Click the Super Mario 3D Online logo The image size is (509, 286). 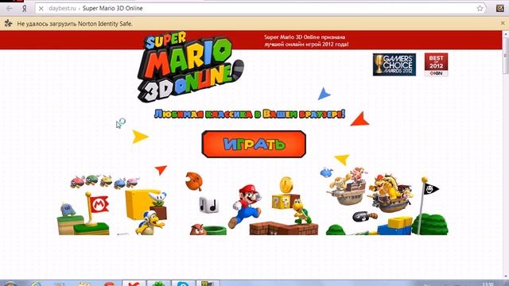point(190,67)
